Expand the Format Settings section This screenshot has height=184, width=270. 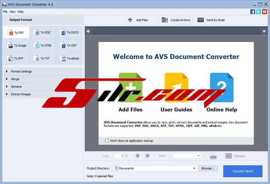tap(43, 71)
